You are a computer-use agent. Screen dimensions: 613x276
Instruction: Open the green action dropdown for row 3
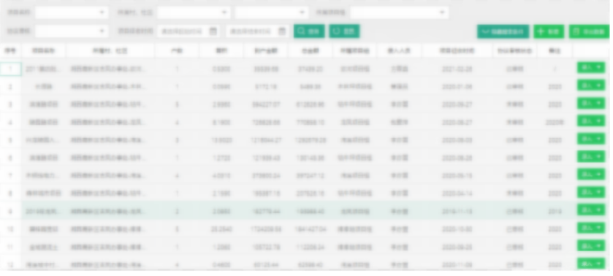[591, 103]
